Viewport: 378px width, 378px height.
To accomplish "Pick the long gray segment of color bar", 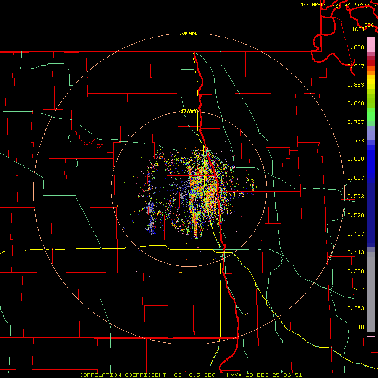I will pyautogui.click(x=371, y=292).
